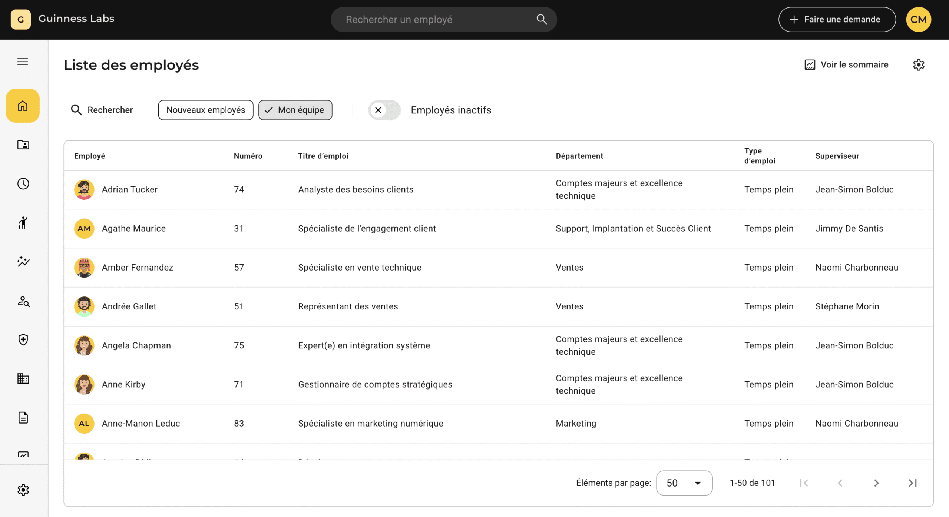Click the Analyste des besoins clients title
The width and height of the screenshot is (949, 517).
point(356,190)
